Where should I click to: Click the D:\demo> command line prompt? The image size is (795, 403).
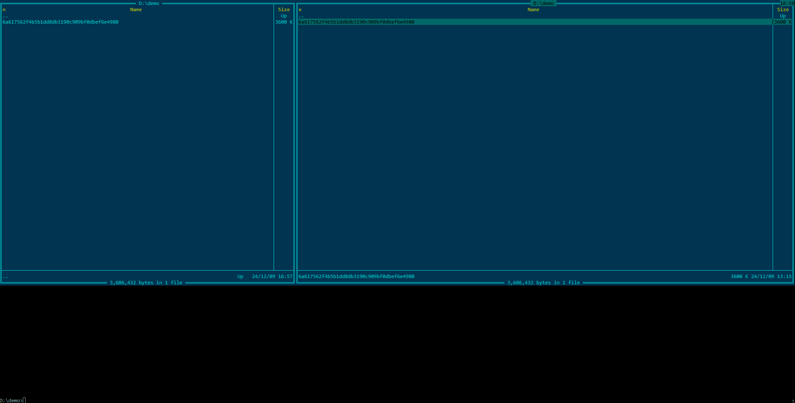click(x=12, y=400)
